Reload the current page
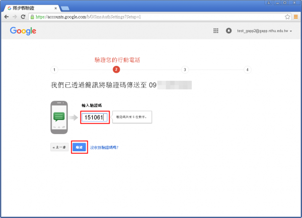Screen dimensions: 302x218 click(23, 17)
